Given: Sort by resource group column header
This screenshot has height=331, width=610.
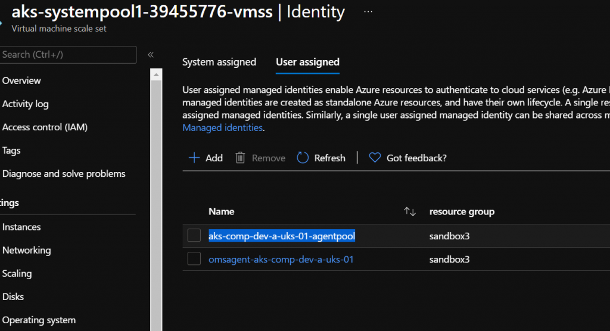Looking at the screenshot, I should 462,211.
